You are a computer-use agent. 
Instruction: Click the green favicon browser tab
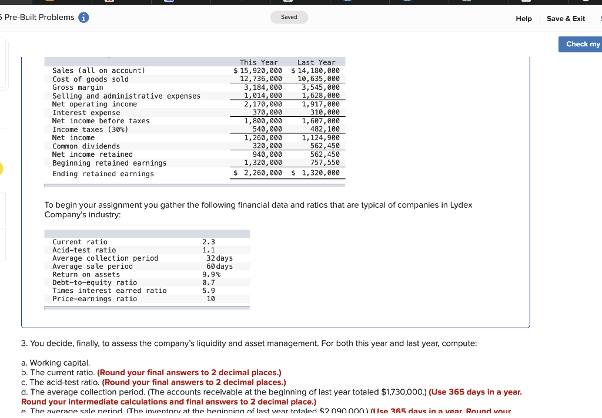click(x=467, y=2)
